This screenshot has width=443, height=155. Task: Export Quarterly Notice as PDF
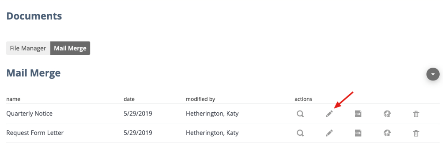(x=358, y=114)
